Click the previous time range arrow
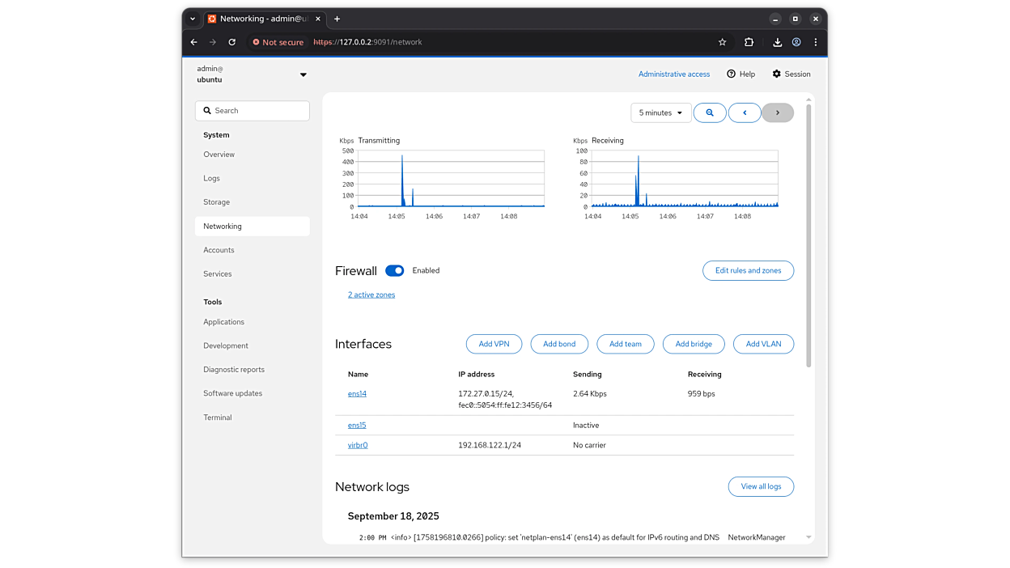Viewport: 1010px width, 568px height. [x=745, y=112]
